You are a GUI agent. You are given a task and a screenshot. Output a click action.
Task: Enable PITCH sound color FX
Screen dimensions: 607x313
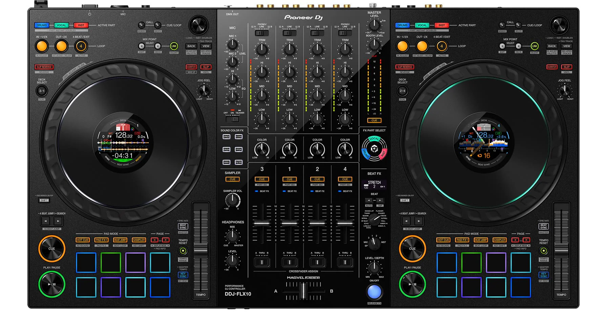coord(239,150)
